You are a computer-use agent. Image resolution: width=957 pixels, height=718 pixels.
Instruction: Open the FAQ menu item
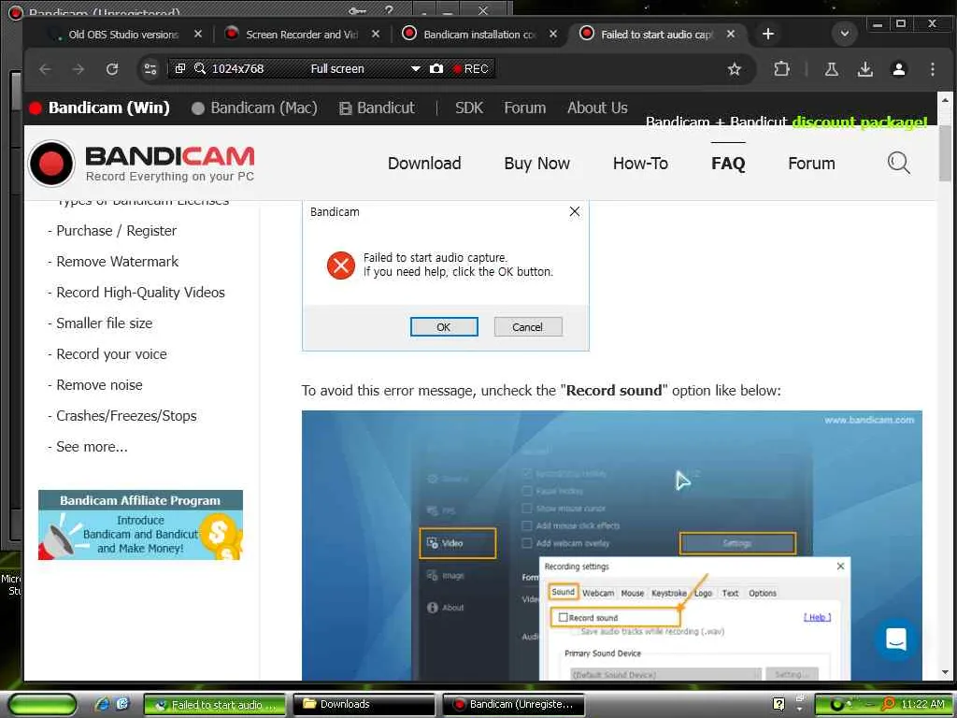pyautogui.click(x=728, y=164)
